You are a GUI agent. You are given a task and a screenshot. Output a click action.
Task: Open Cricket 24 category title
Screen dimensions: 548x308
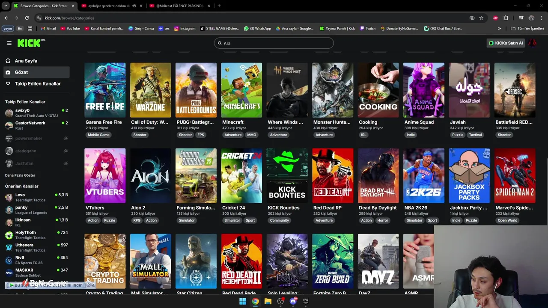[x=234, y=208]
